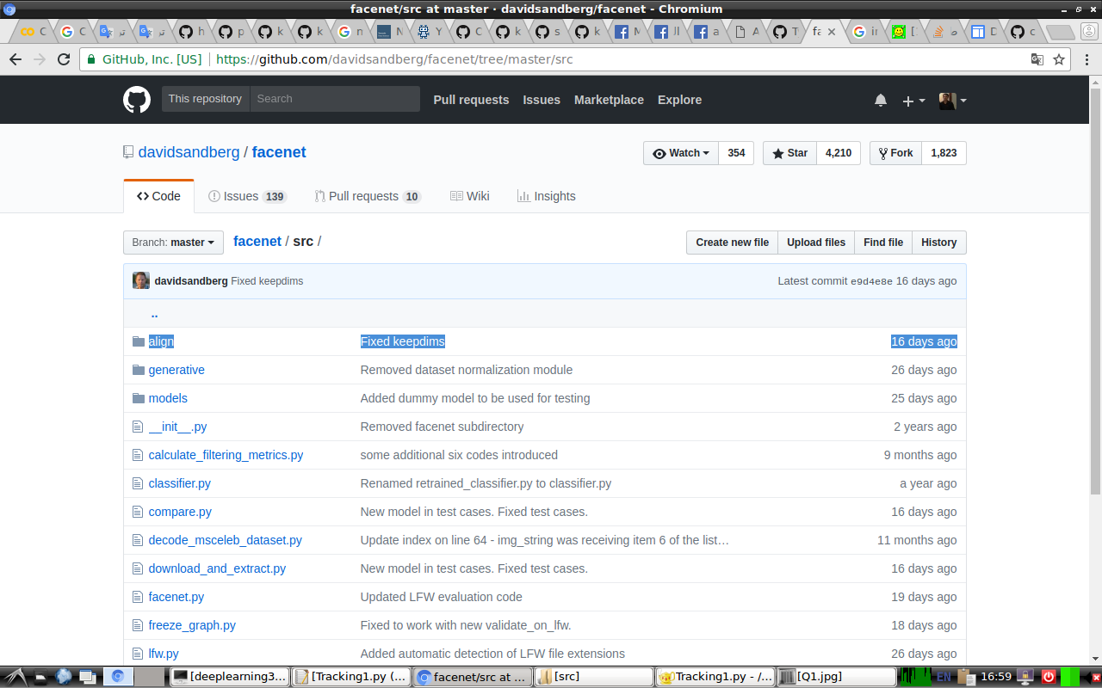1102x688 pixels.
Task: Open the latest commit hash e9d4e8e
Action: click(871, 281)
